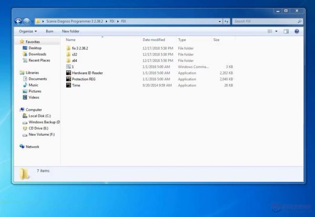
Task: Select 'Scania Diagnos Programmer 3 2.38.2' breadcrumb
Action: (75, 21)
